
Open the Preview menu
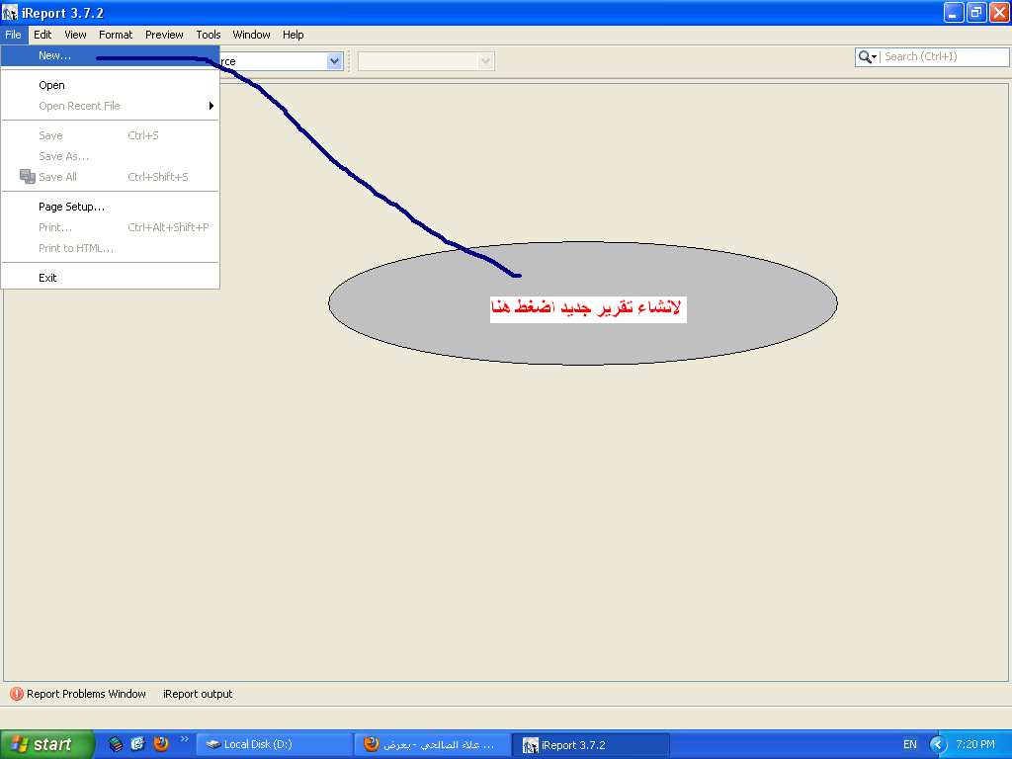click(164, 35)
